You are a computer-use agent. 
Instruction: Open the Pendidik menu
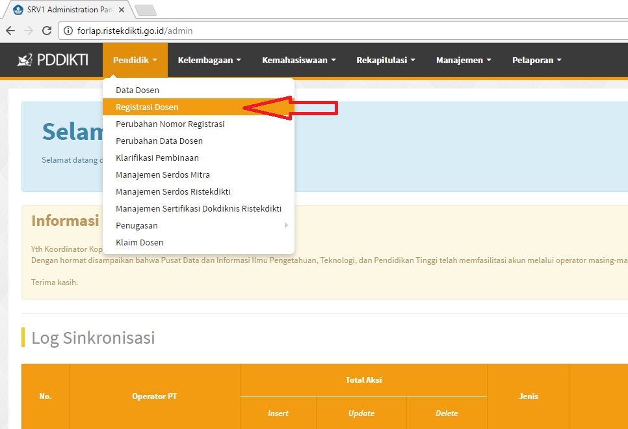[x=135, y=59]
